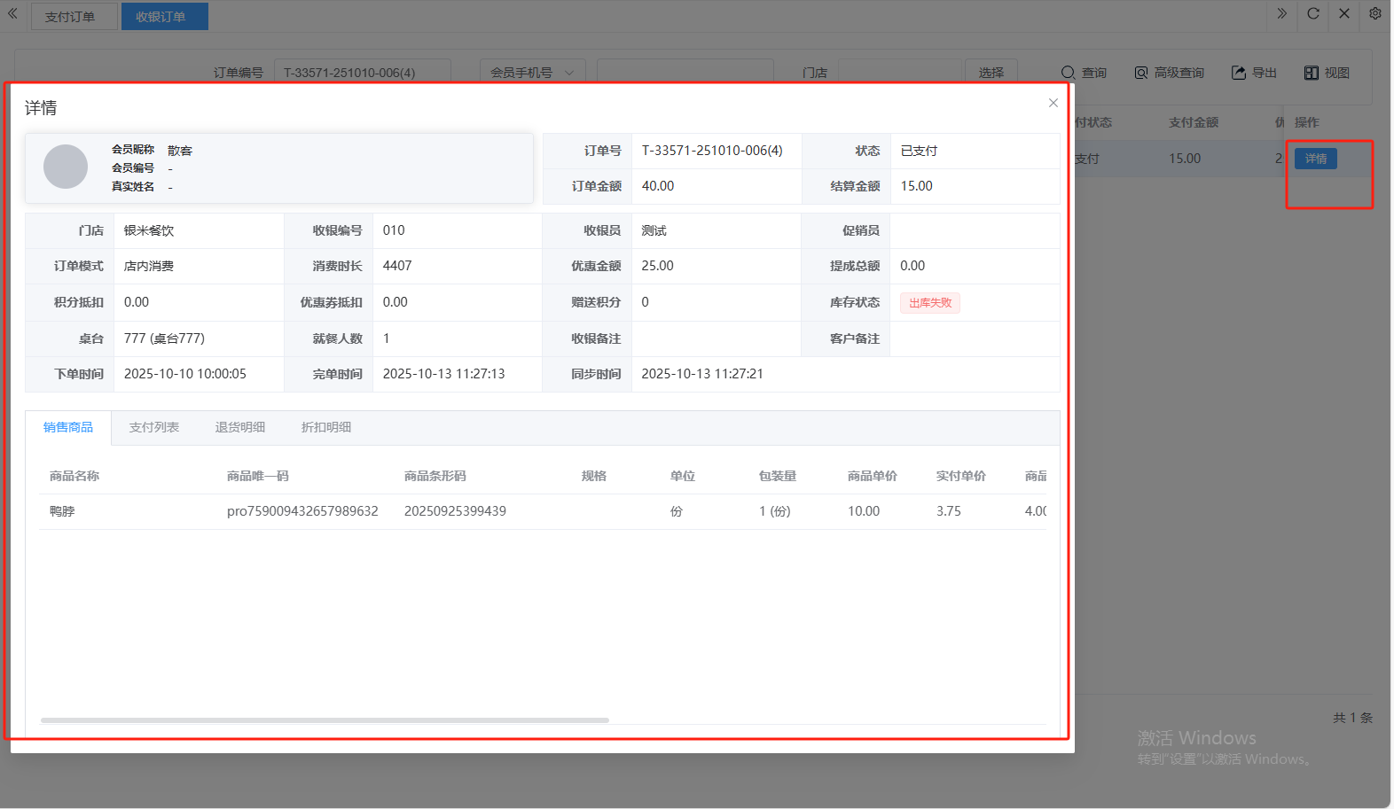Collapse sidebar with double-left chevron icon
1394x809 pixels.
coord(12,14)
